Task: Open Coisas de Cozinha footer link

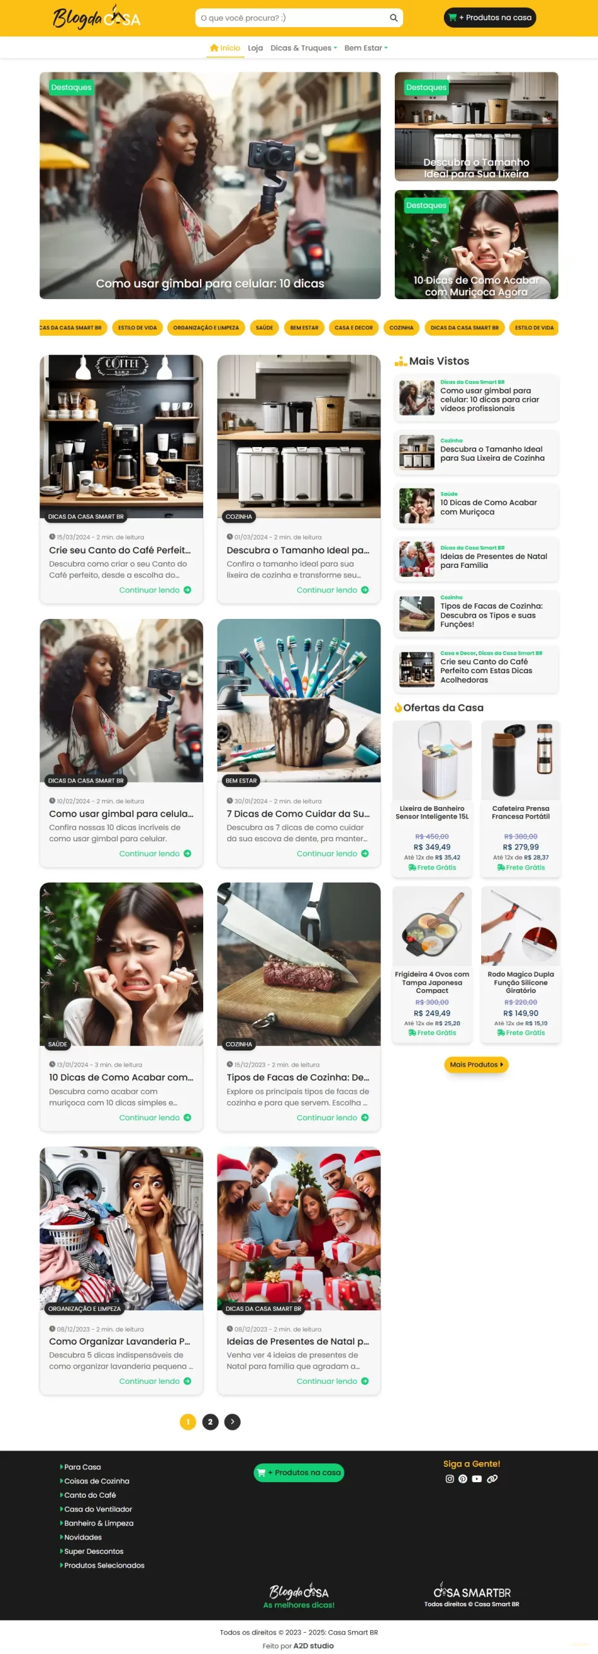Action: click(97, 1481)
